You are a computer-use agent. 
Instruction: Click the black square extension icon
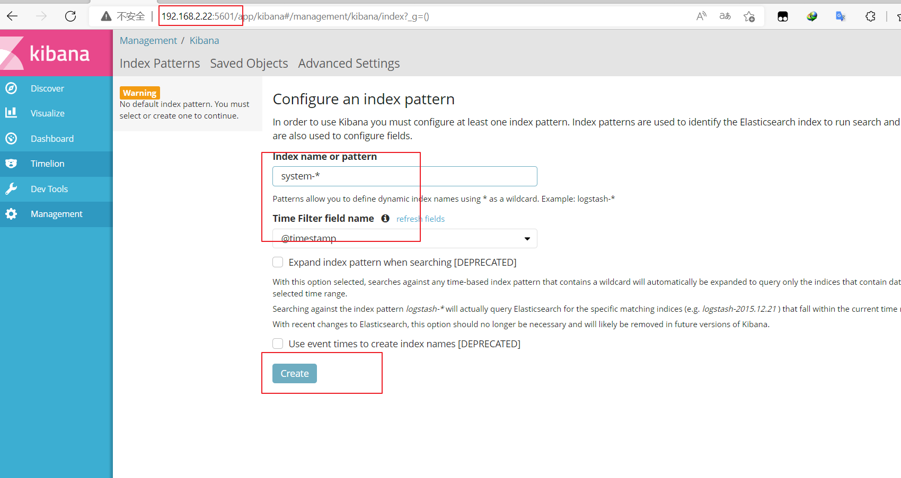[x=783, y=16]
